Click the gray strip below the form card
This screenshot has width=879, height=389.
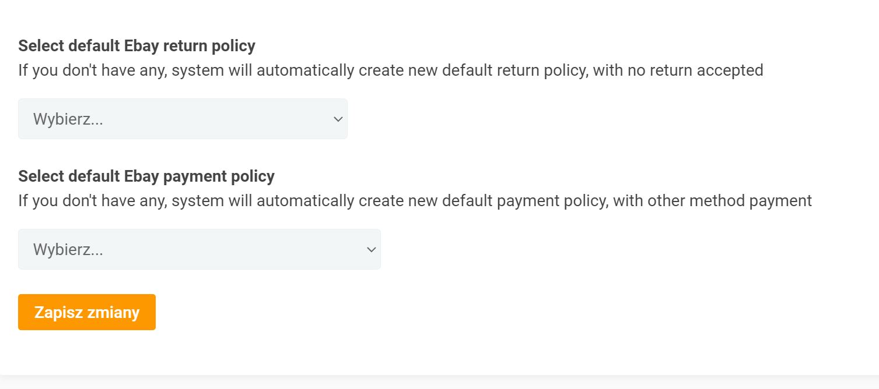click(x=439, y=382)
